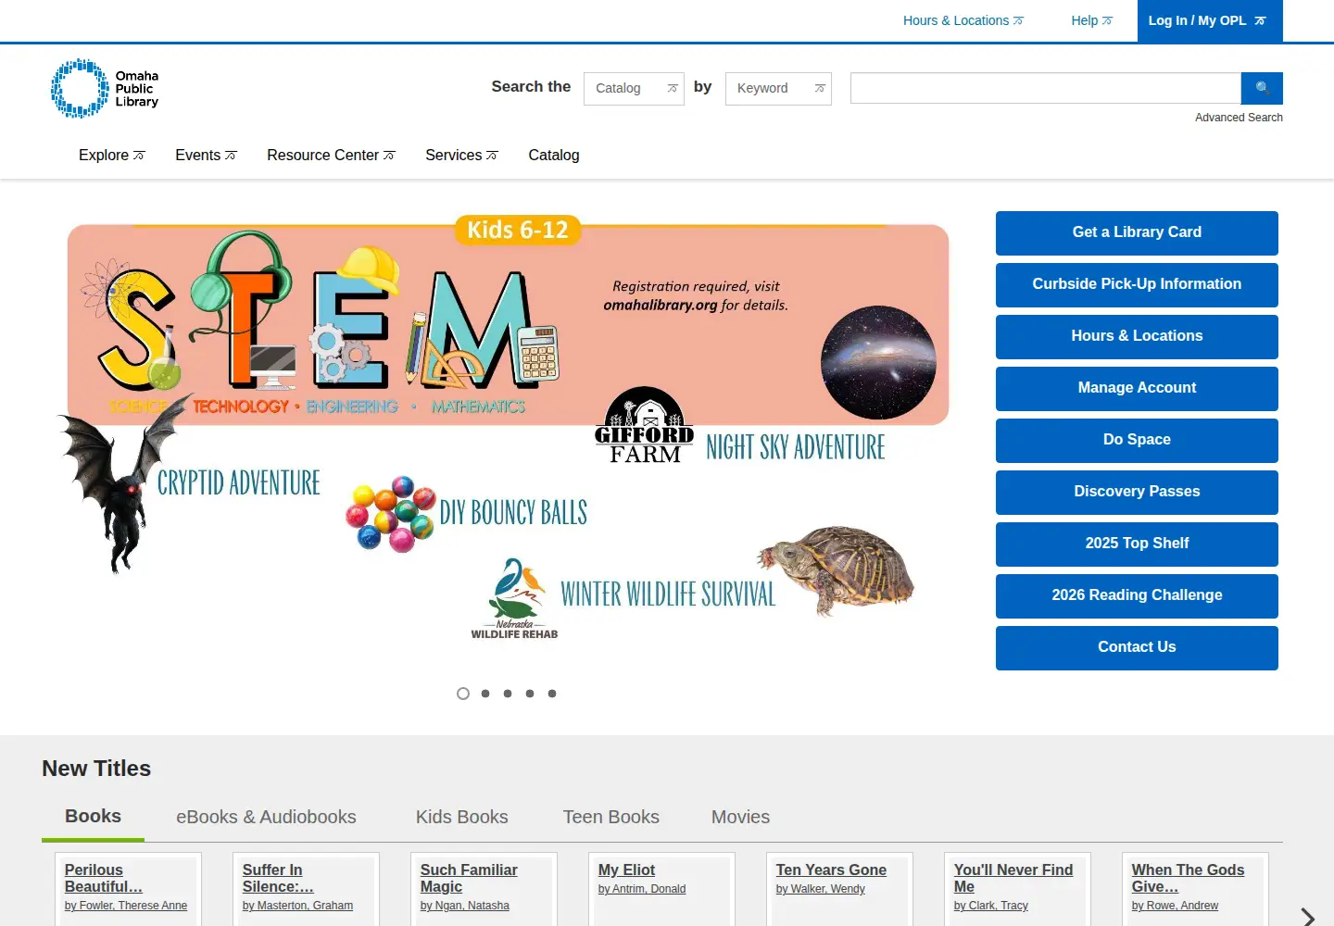The image size is (1334, 926).
Task: Select the first carousel slide indicator
Action: 463,694
